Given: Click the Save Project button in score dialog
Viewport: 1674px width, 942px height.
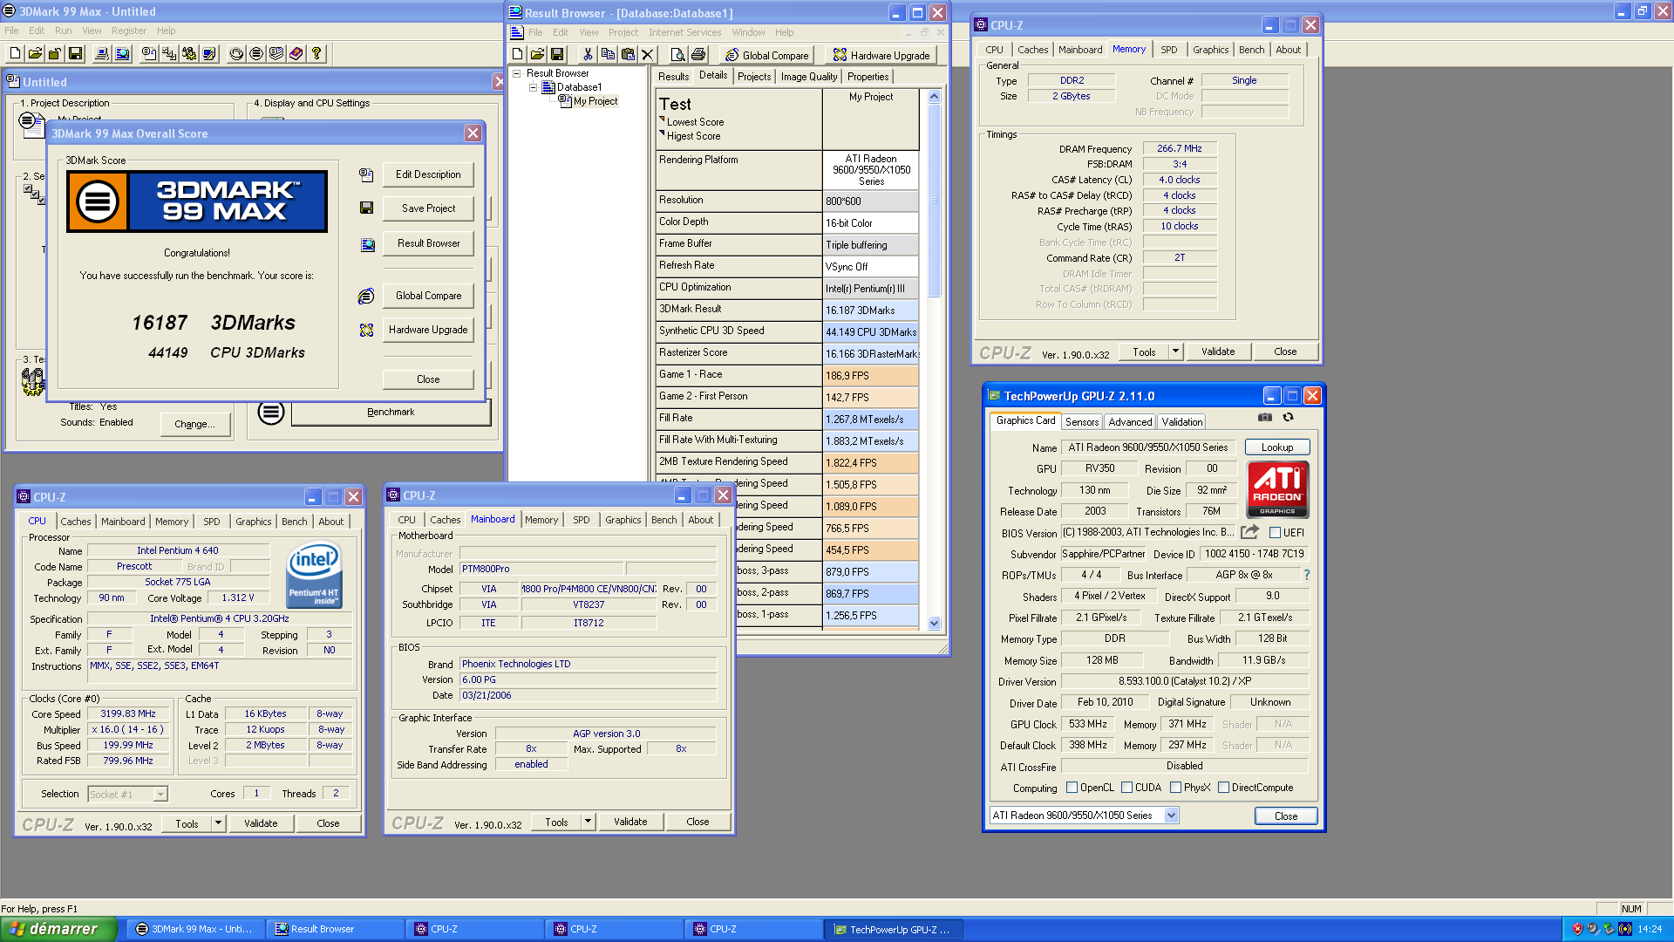Looking at the screenshot, I should coord(428,208).
